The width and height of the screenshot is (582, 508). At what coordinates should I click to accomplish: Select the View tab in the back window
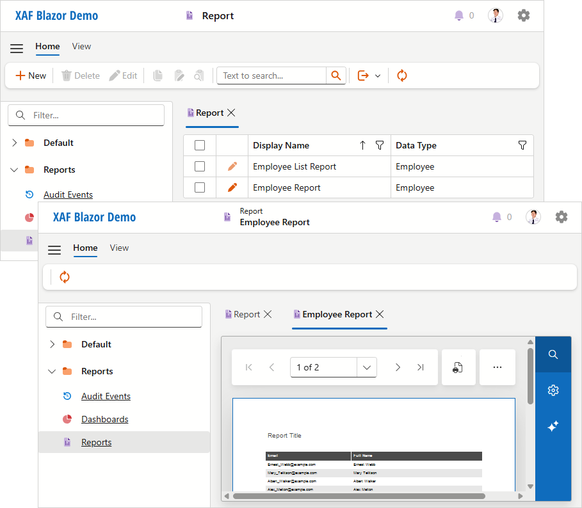[x=81, y=46]
